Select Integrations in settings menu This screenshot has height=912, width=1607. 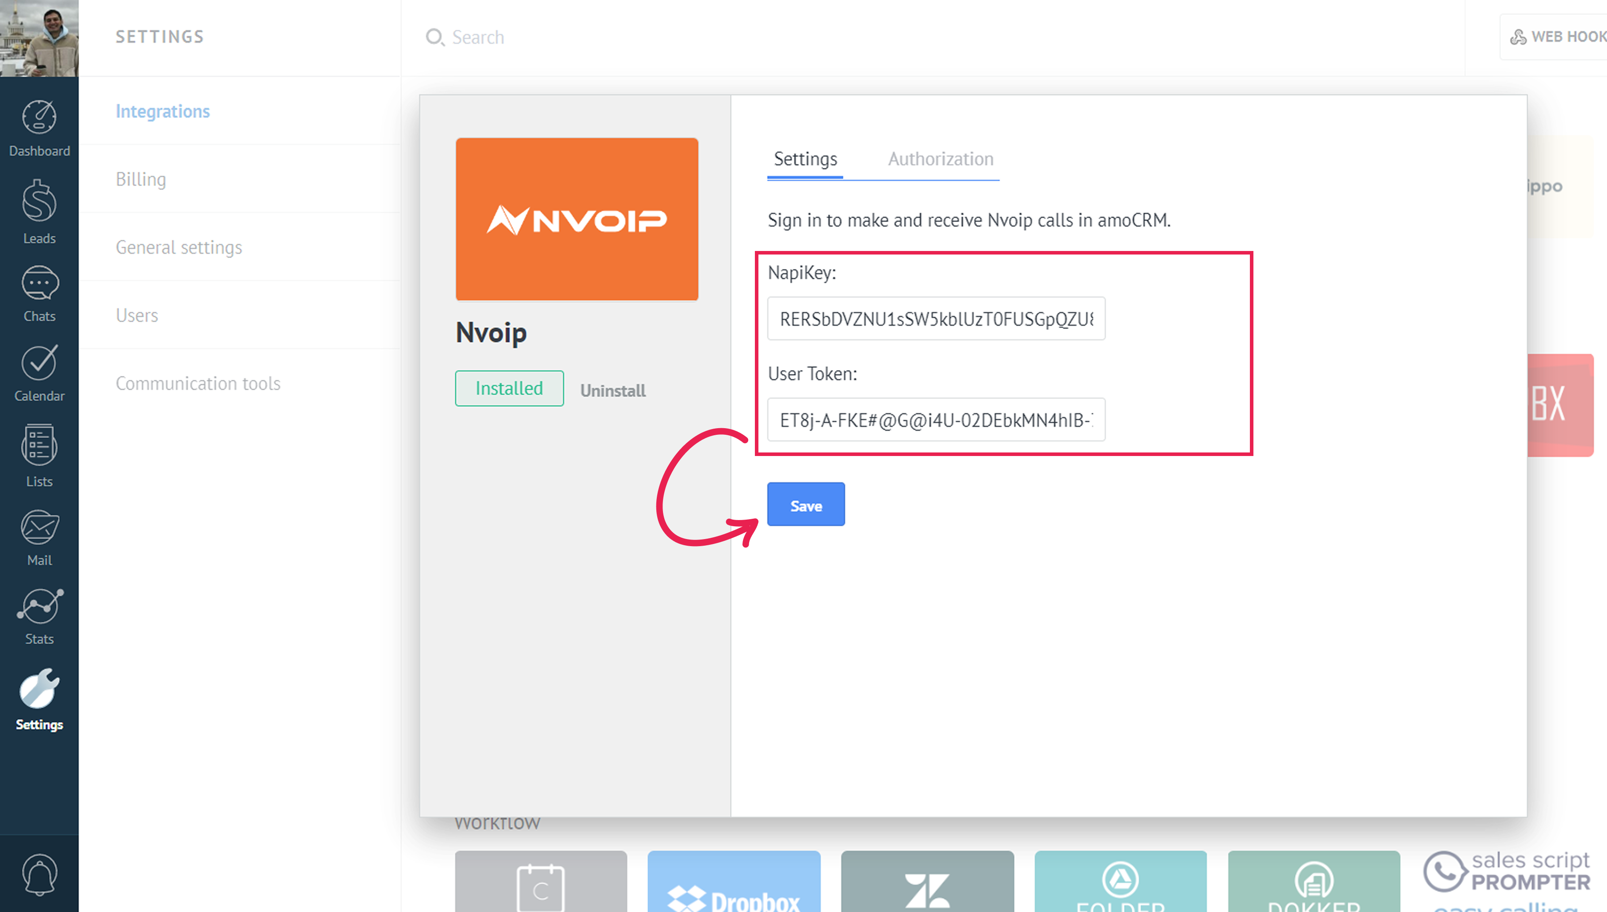pos(163,111)
